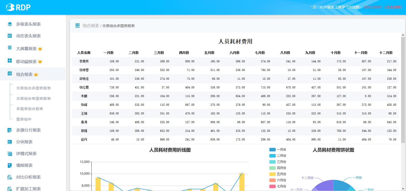The width and height of the screenshot is (406, 191).
Task: Click the 组合报表 sidebar icon
Action: 10,73
